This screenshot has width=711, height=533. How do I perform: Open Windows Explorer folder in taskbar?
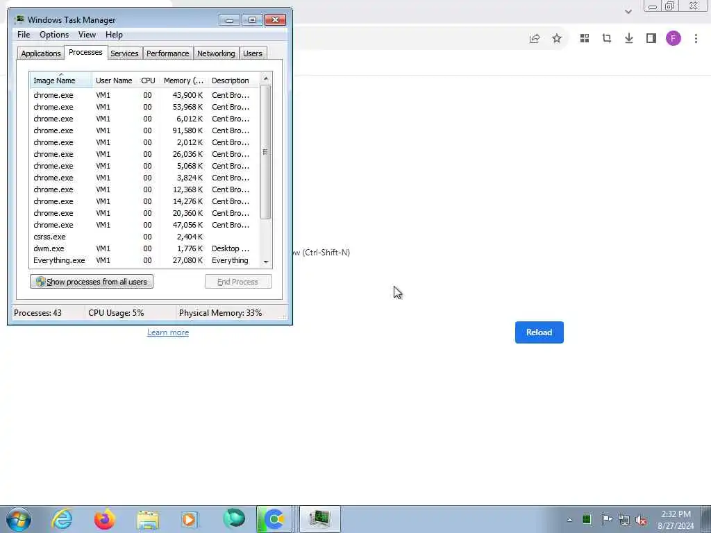pyautogui.click(x=148, y=520)
